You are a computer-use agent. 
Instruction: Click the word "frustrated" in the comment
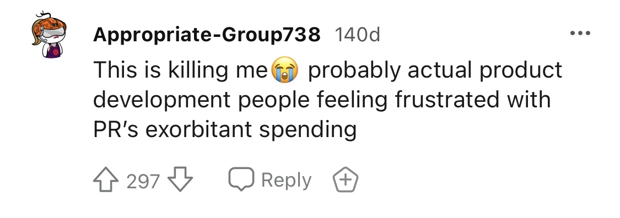(447, 99)
